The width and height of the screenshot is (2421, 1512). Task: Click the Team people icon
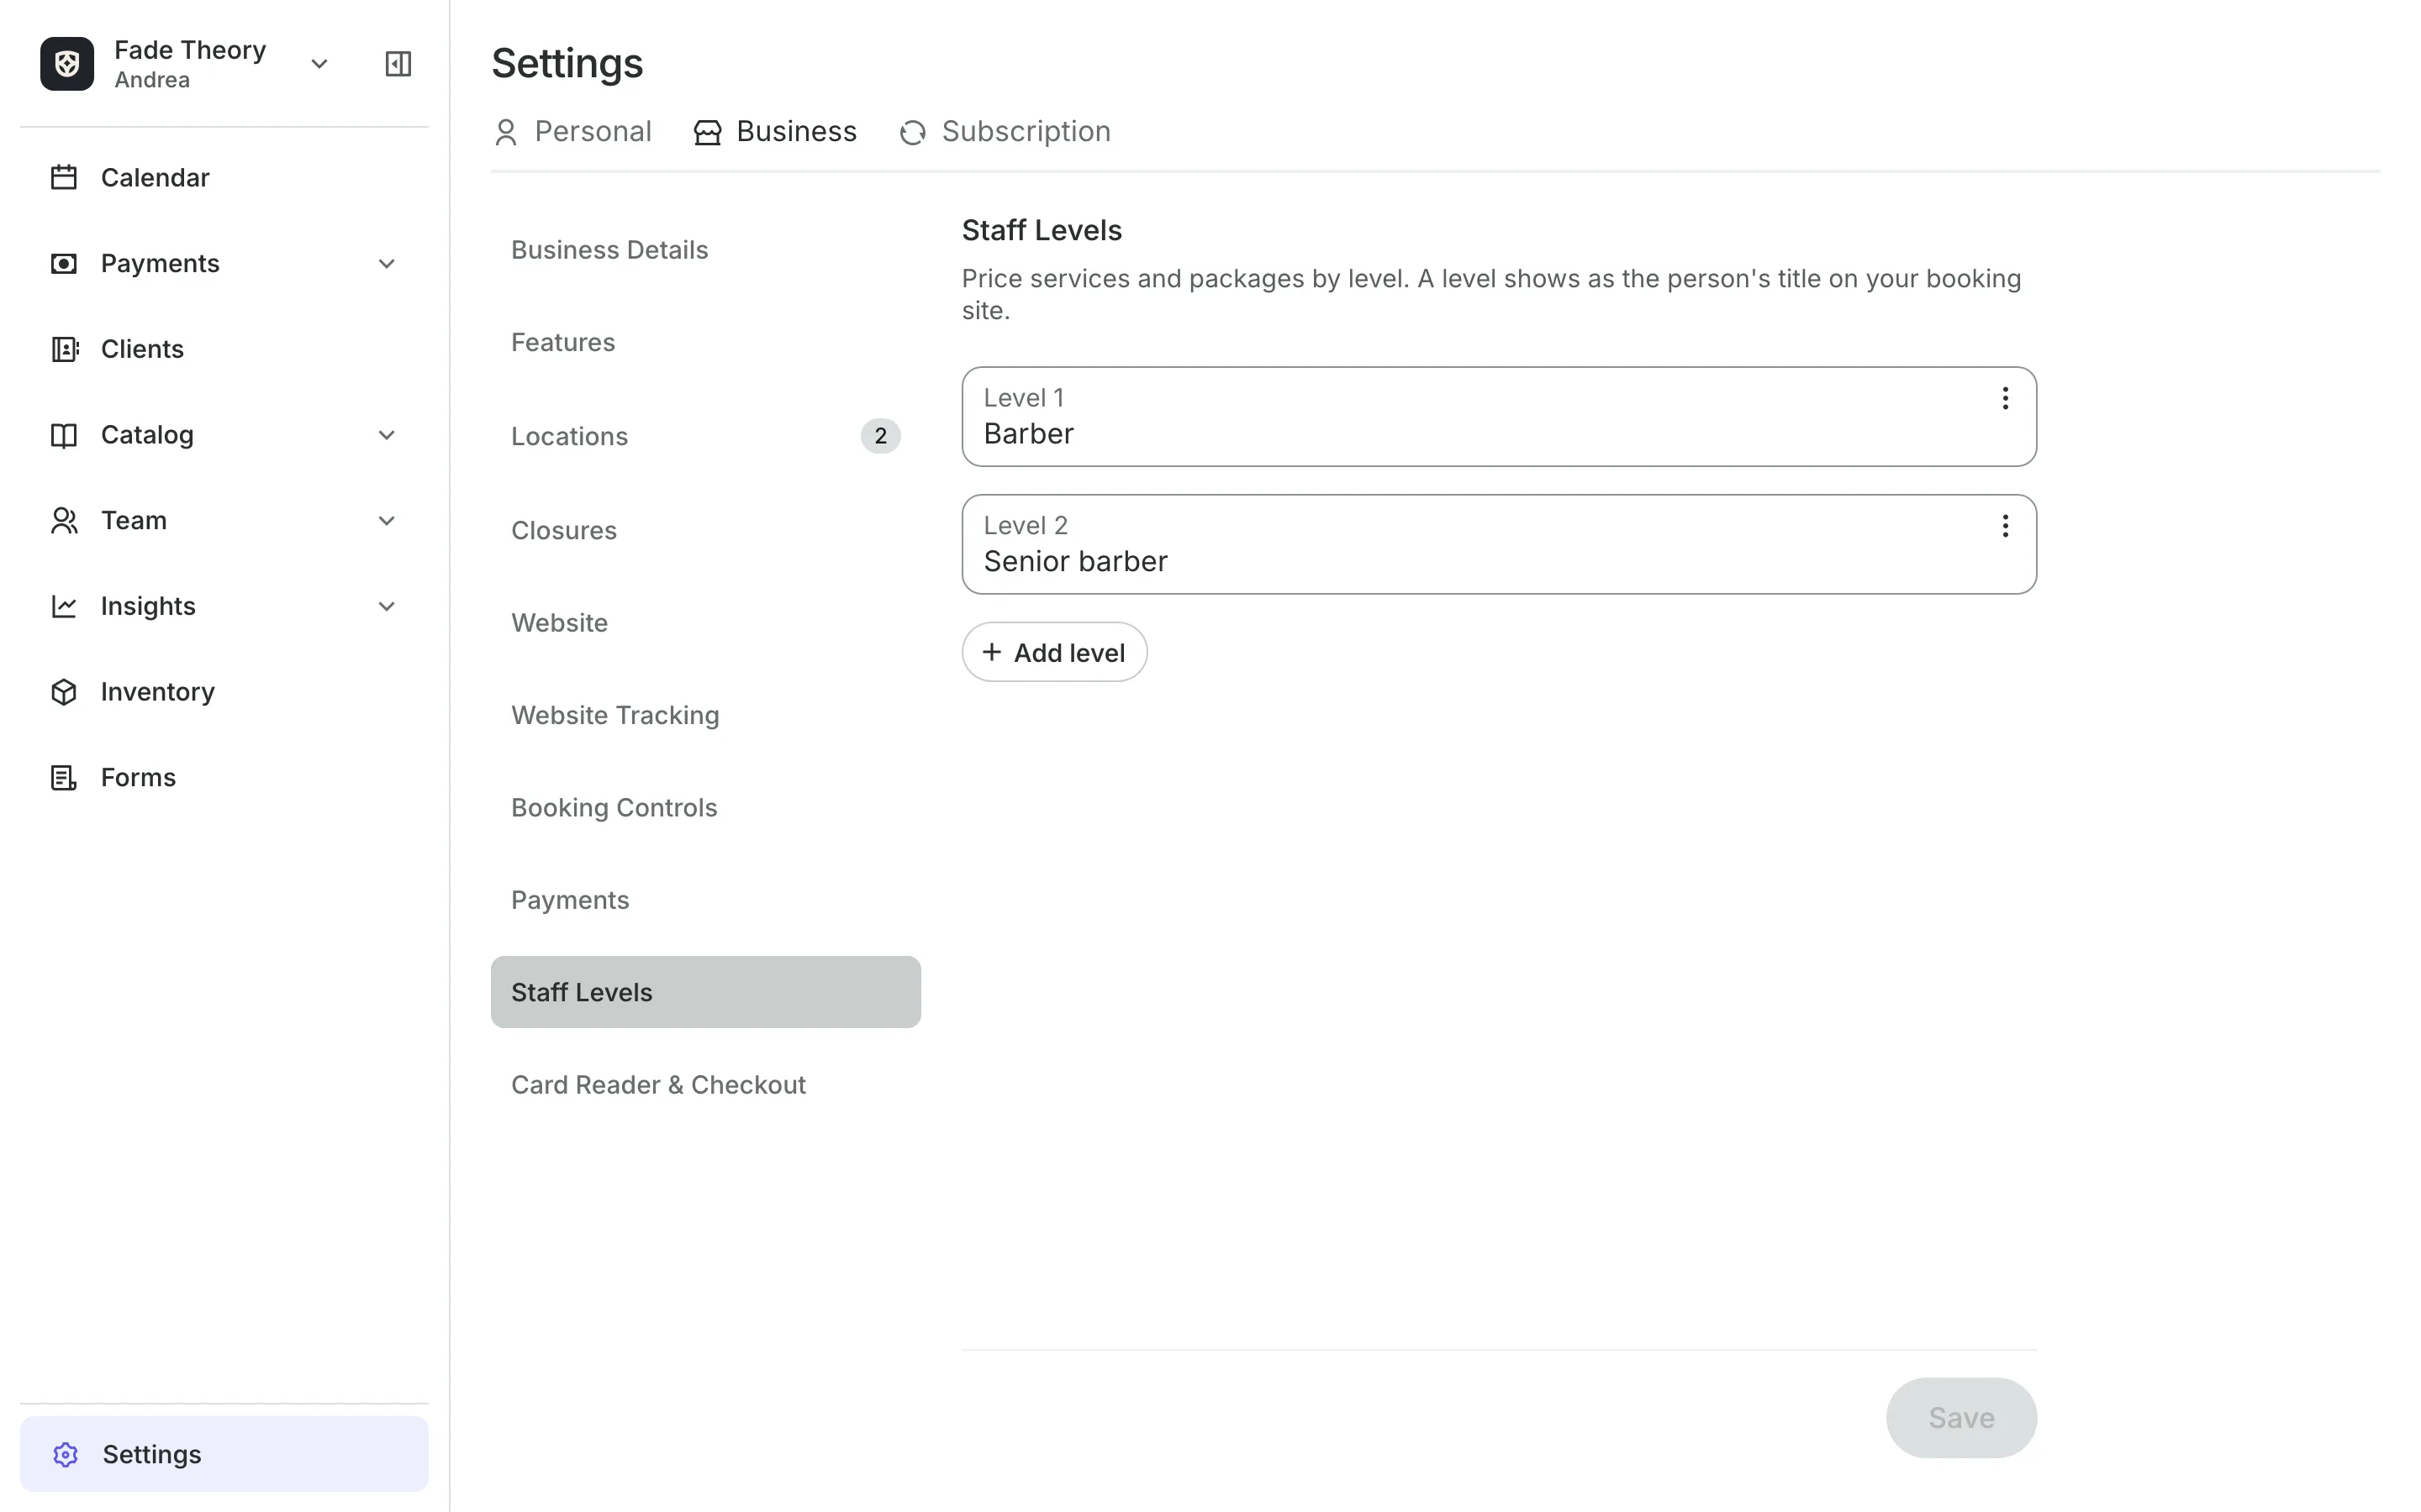pos(64,520)
